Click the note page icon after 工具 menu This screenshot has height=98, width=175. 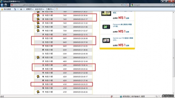coord(57,9)
